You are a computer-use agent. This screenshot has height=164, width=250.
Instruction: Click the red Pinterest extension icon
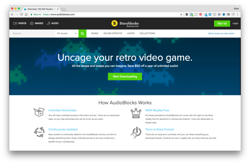coord(201,14)
